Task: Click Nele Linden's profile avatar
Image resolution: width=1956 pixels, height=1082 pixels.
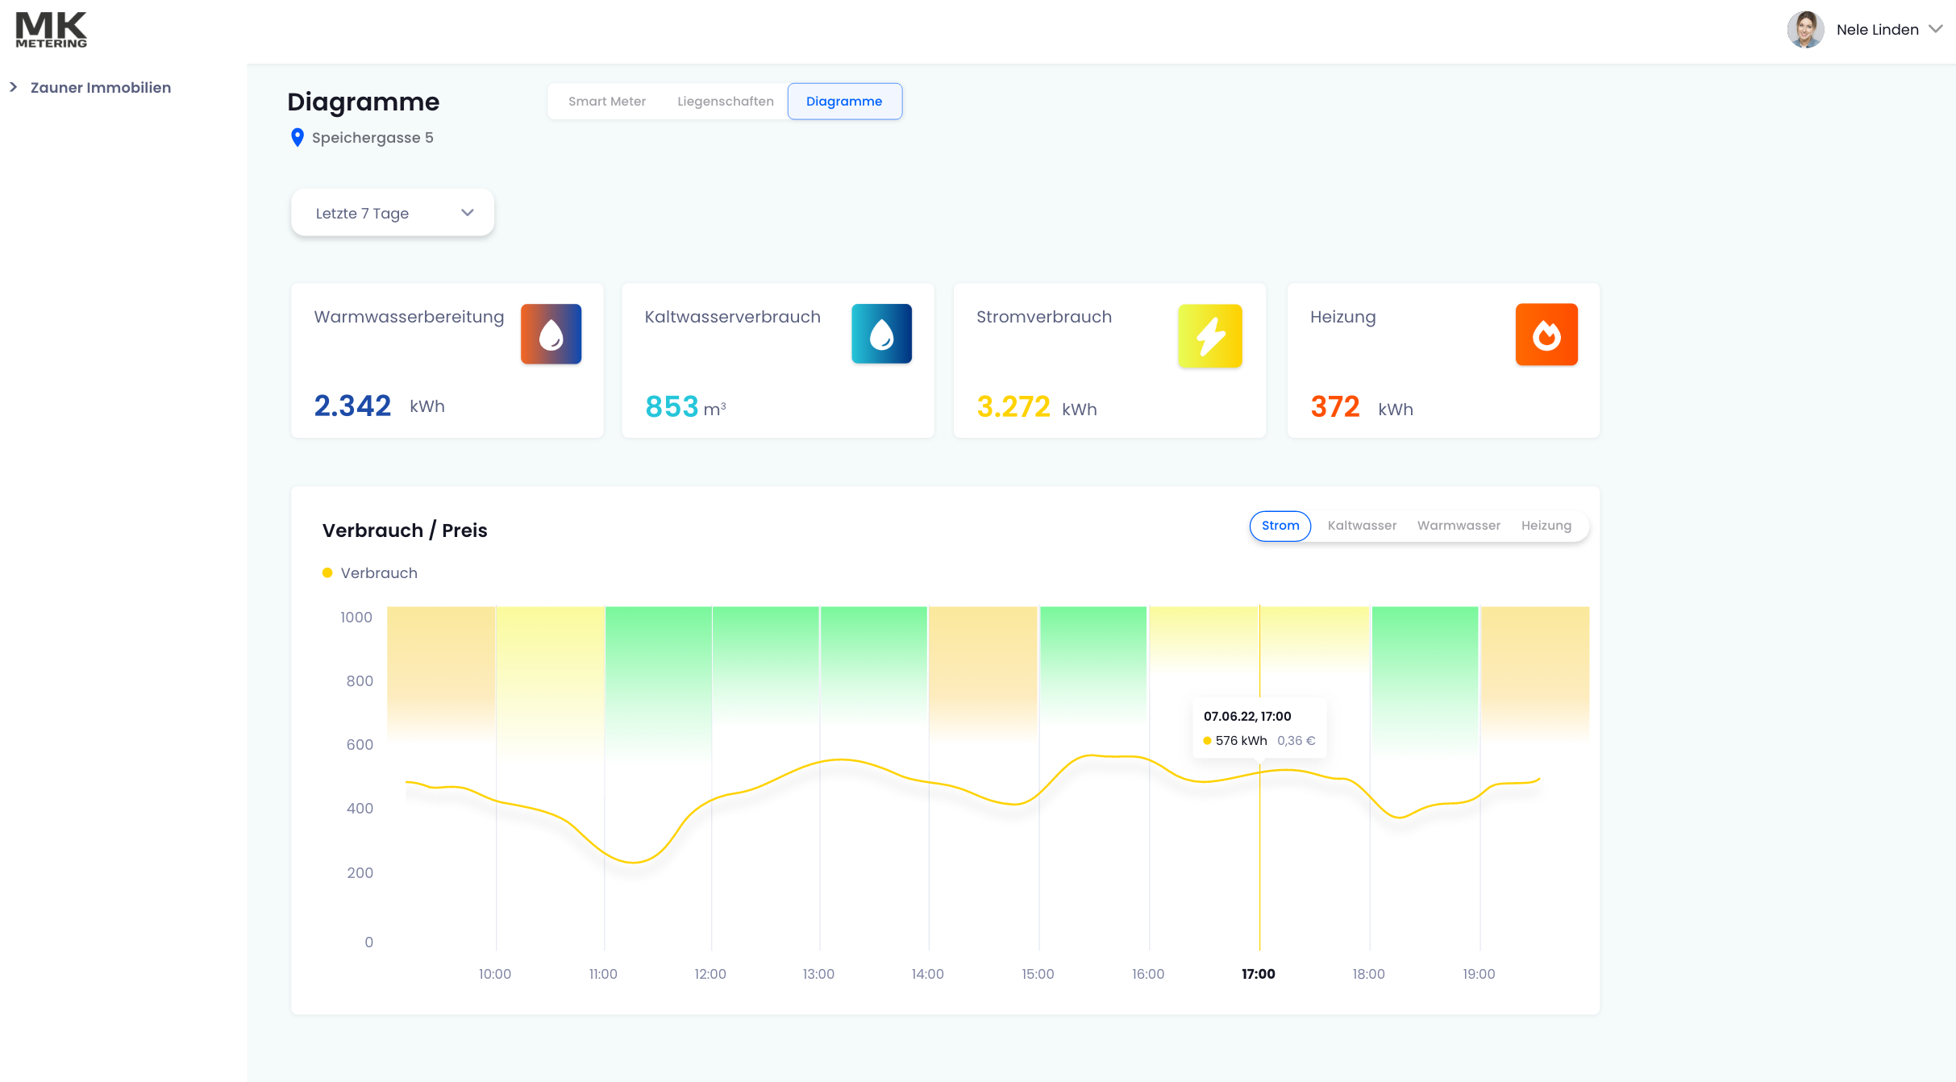Action: (x=1804, y=30)
